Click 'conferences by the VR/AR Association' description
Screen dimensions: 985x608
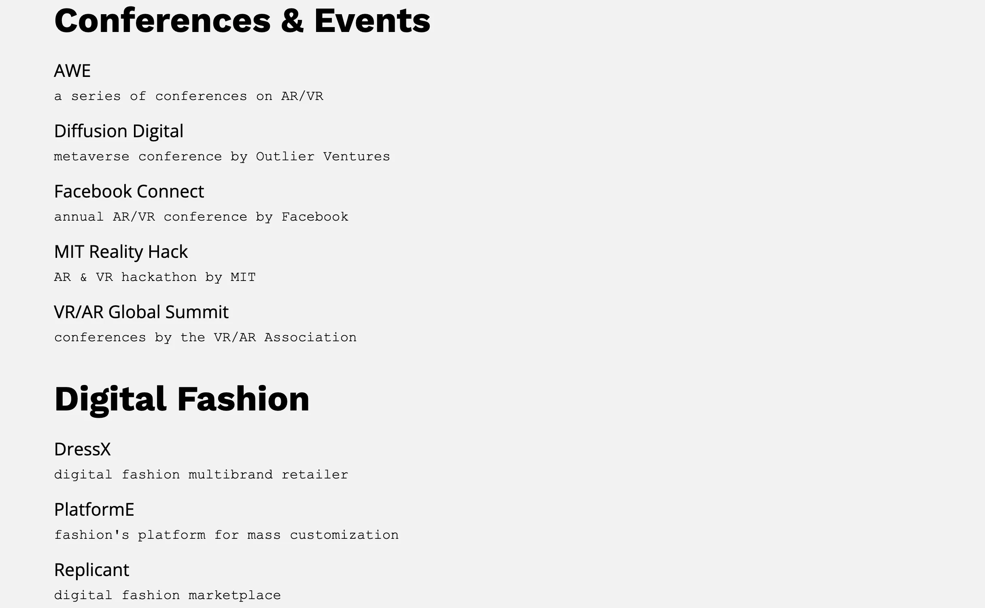(206, 338)
